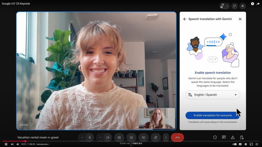Show meeting details info icon
This screenshot has width=262, height=147.
(x=215, y=138)
